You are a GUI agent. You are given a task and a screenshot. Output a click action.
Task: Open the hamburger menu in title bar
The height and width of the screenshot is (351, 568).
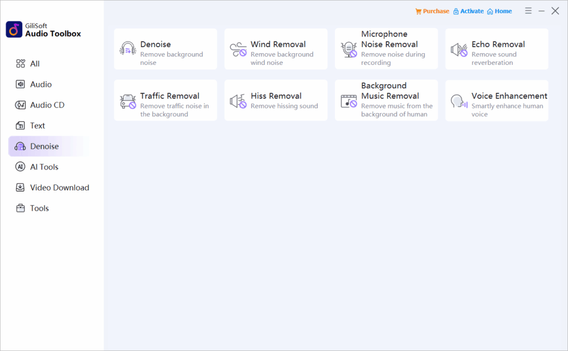coord(528,11)
